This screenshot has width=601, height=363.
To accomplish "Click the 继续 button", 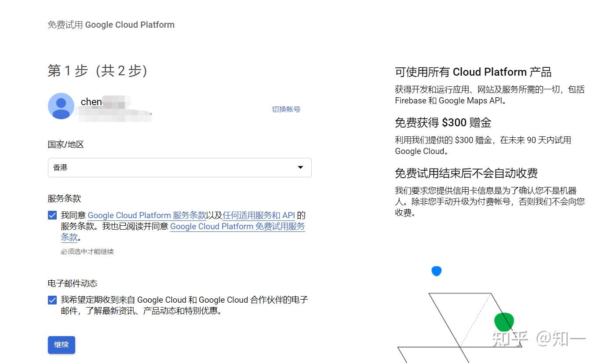I will pos(62,345).
